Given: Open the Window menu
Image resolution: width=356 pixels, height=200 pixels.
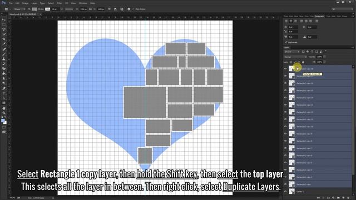Looking at the screenshot, I should [83, 3].
